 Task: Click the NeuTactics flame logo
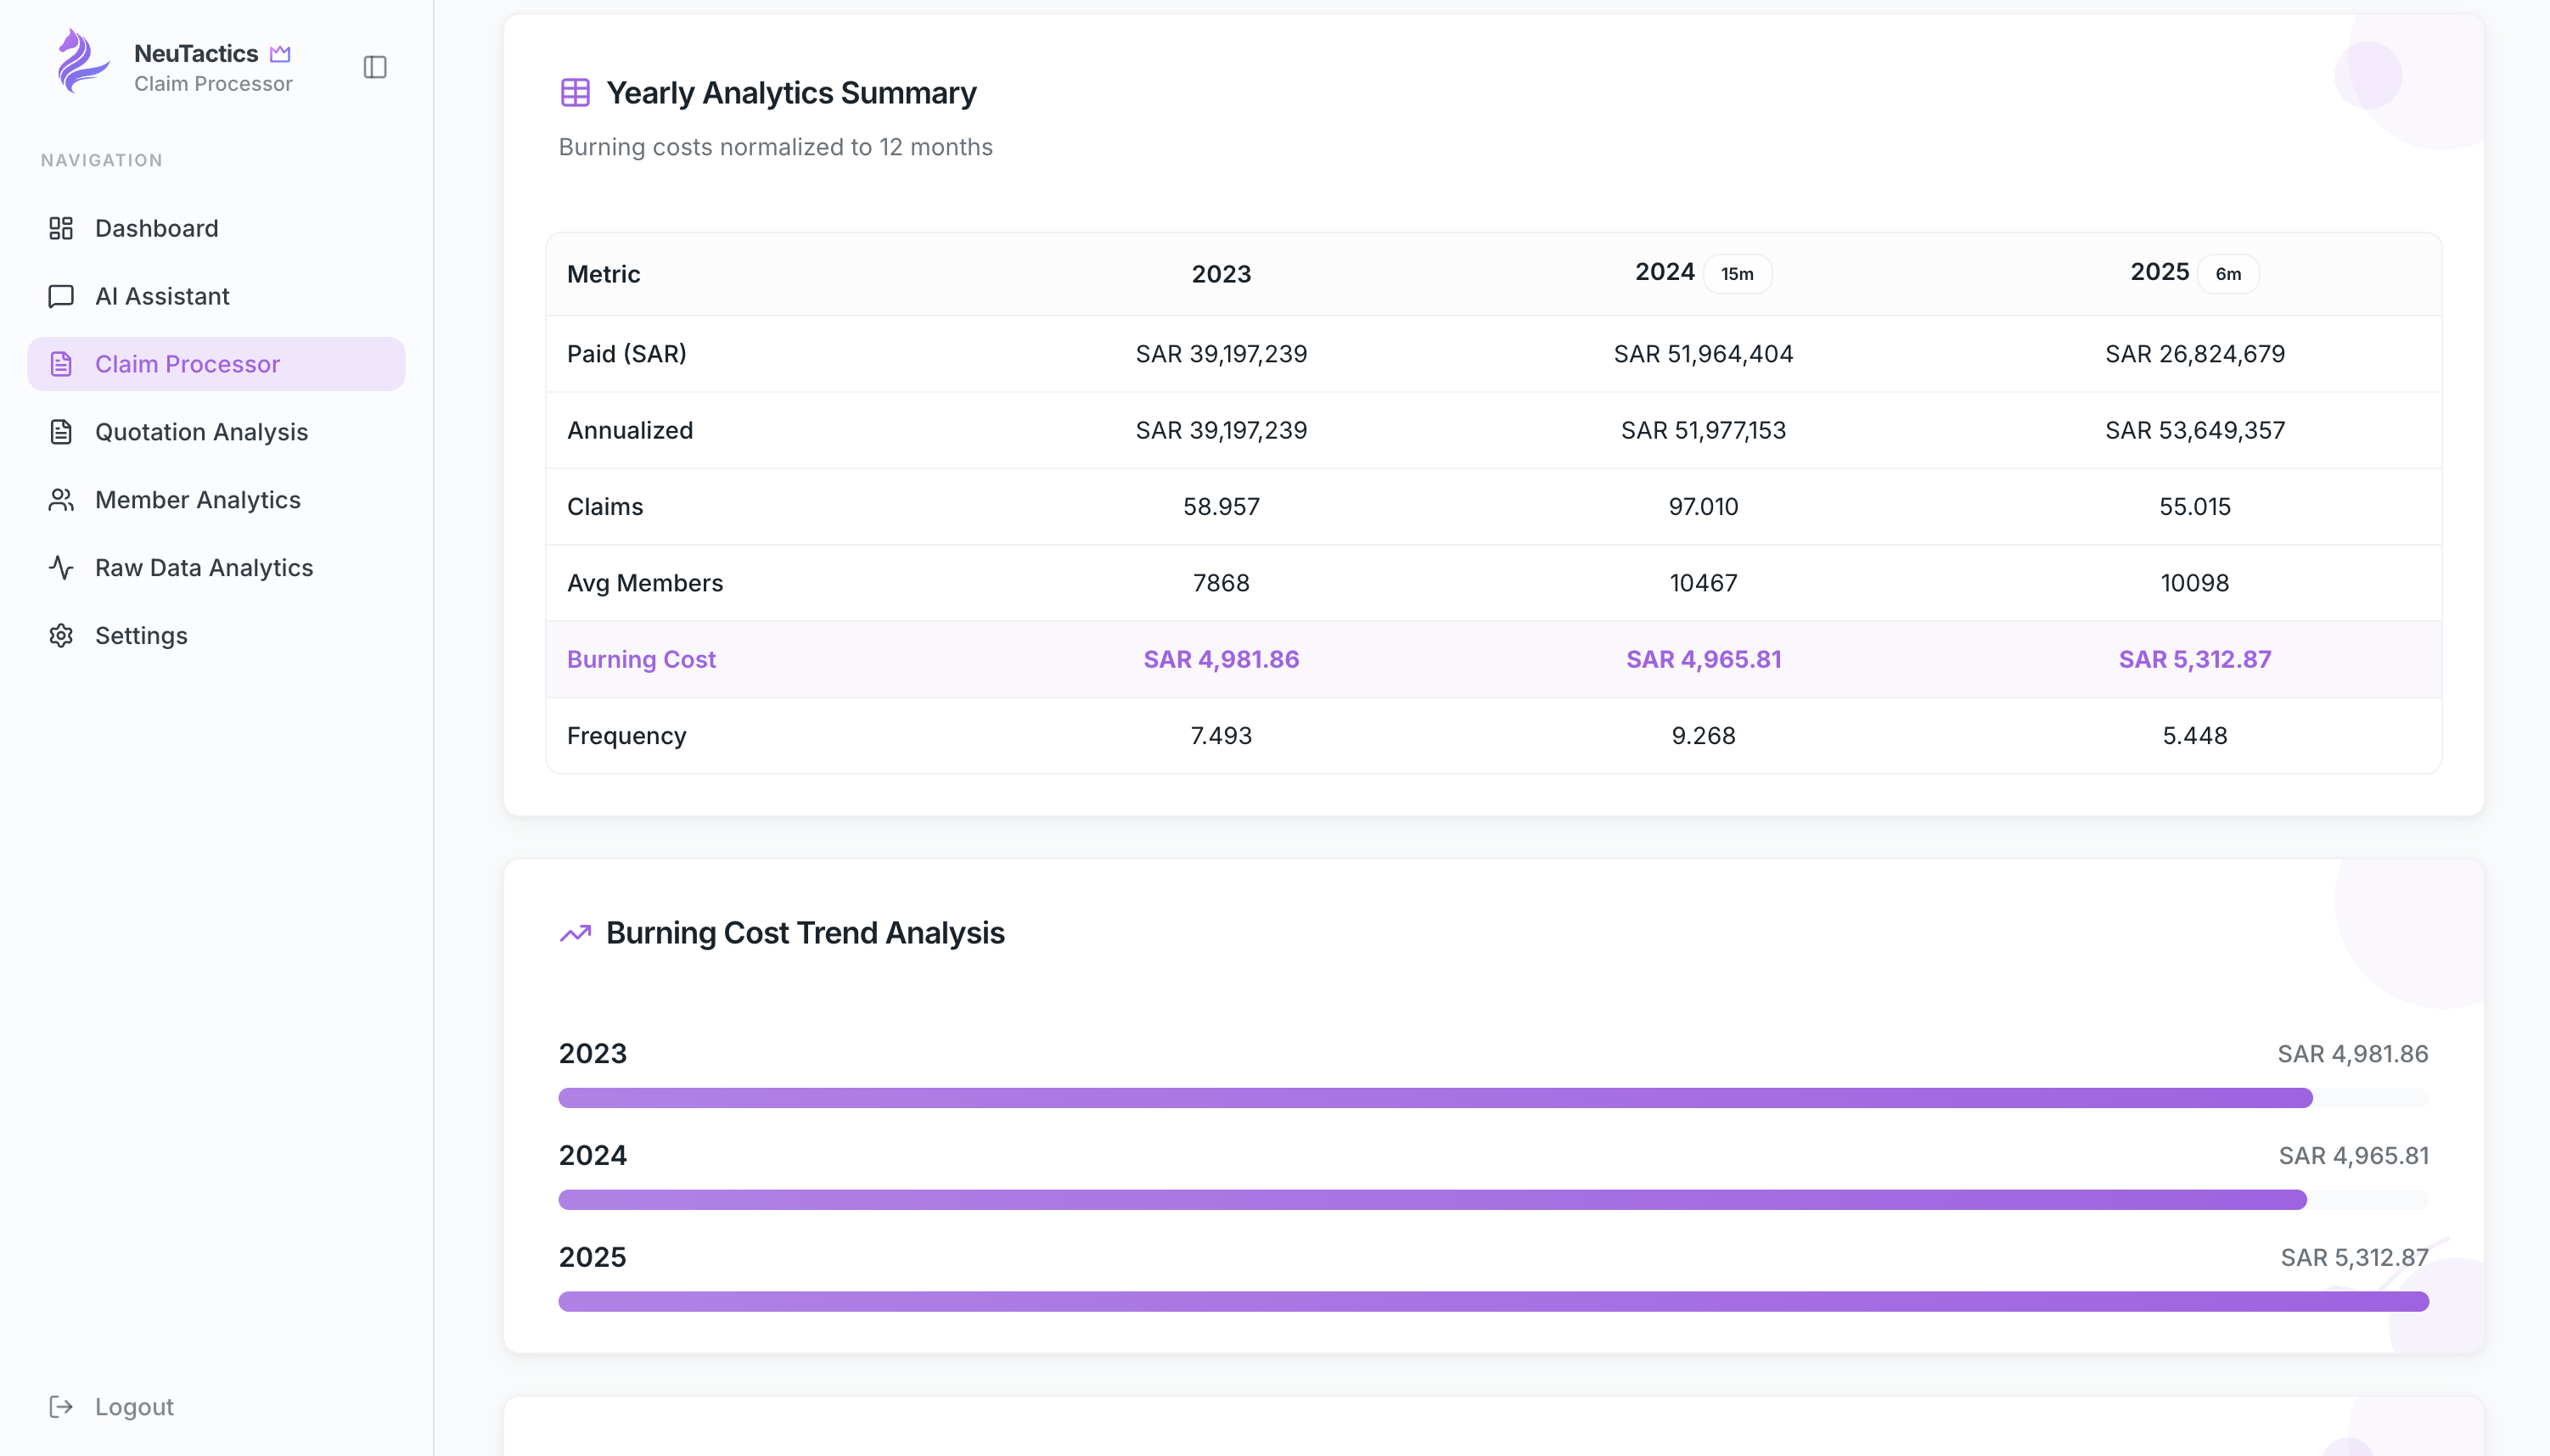click(x=82, y=62)
